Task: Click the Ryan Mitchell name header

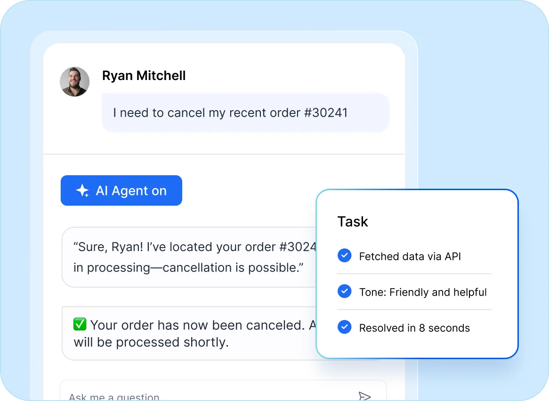Action: pos(144,75)
